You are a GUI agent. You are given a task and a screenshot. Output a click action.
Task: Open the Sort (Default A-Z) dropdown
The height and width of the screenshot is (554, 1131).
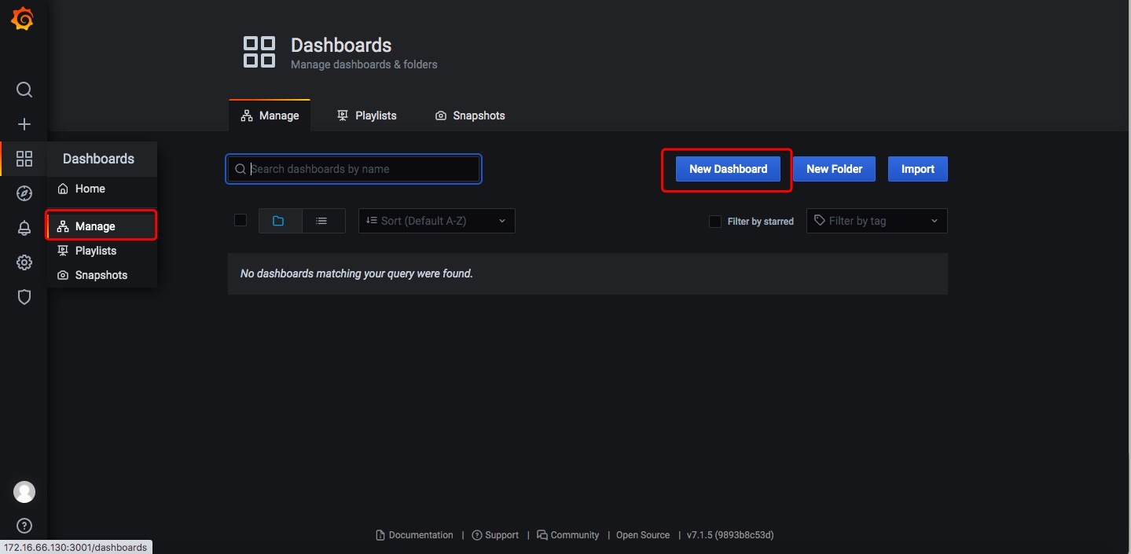click(x=437, y=221)
